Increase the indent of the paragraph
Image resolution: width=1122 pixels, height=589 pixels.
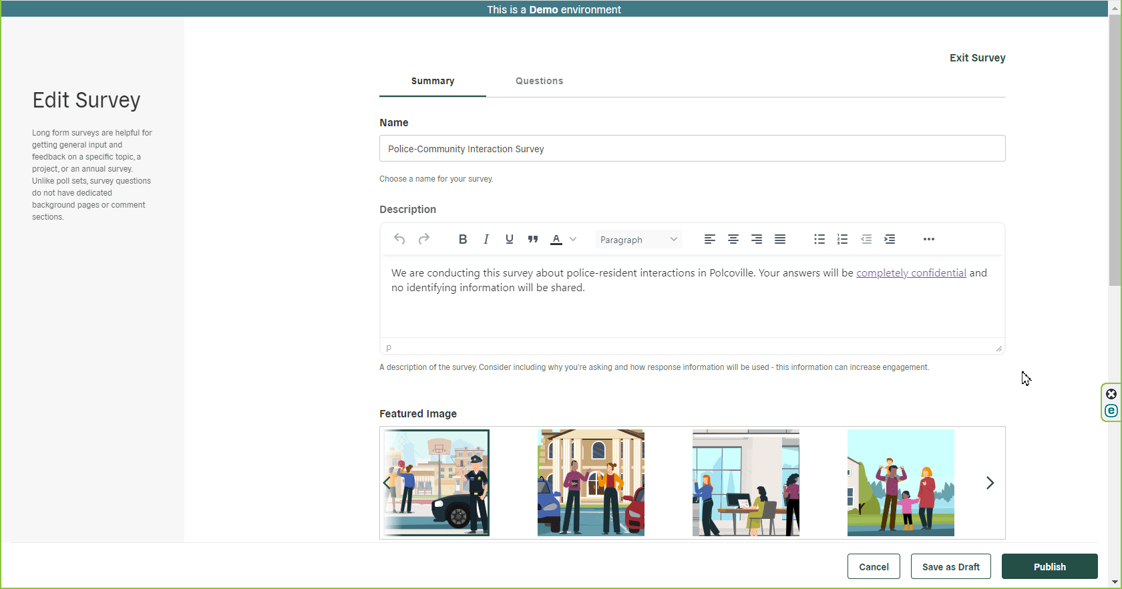(890, 239)
